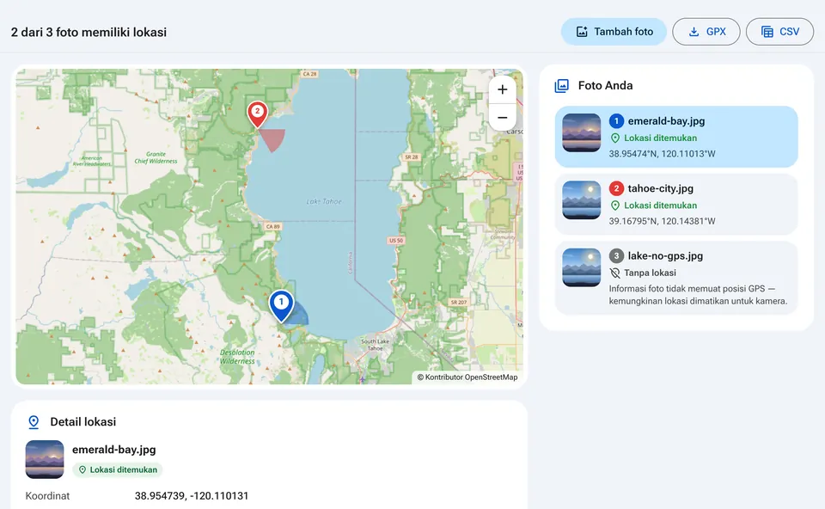Click the Foto Anda gallery icon
Image resolution: width=825 pixels, height=509 pixels.
click(x=562, y=86)
